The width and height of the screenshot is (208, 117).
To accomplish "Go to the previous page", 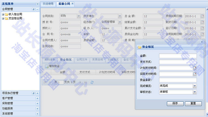I will coord(50,82).
